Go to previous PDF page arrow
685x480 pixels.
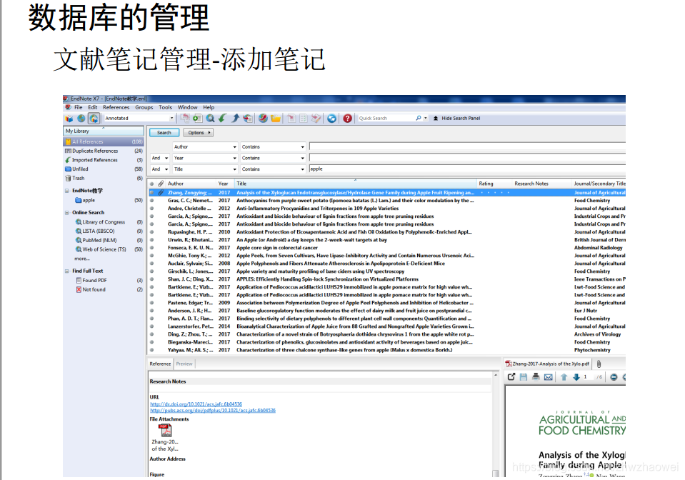[564, 377]
